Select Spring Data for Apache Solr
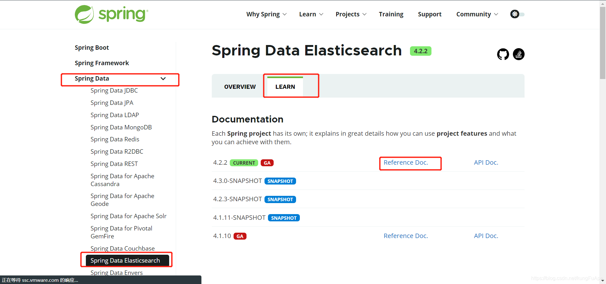The height and width of the screenshot is (284, 606). (x=128, y=216)
